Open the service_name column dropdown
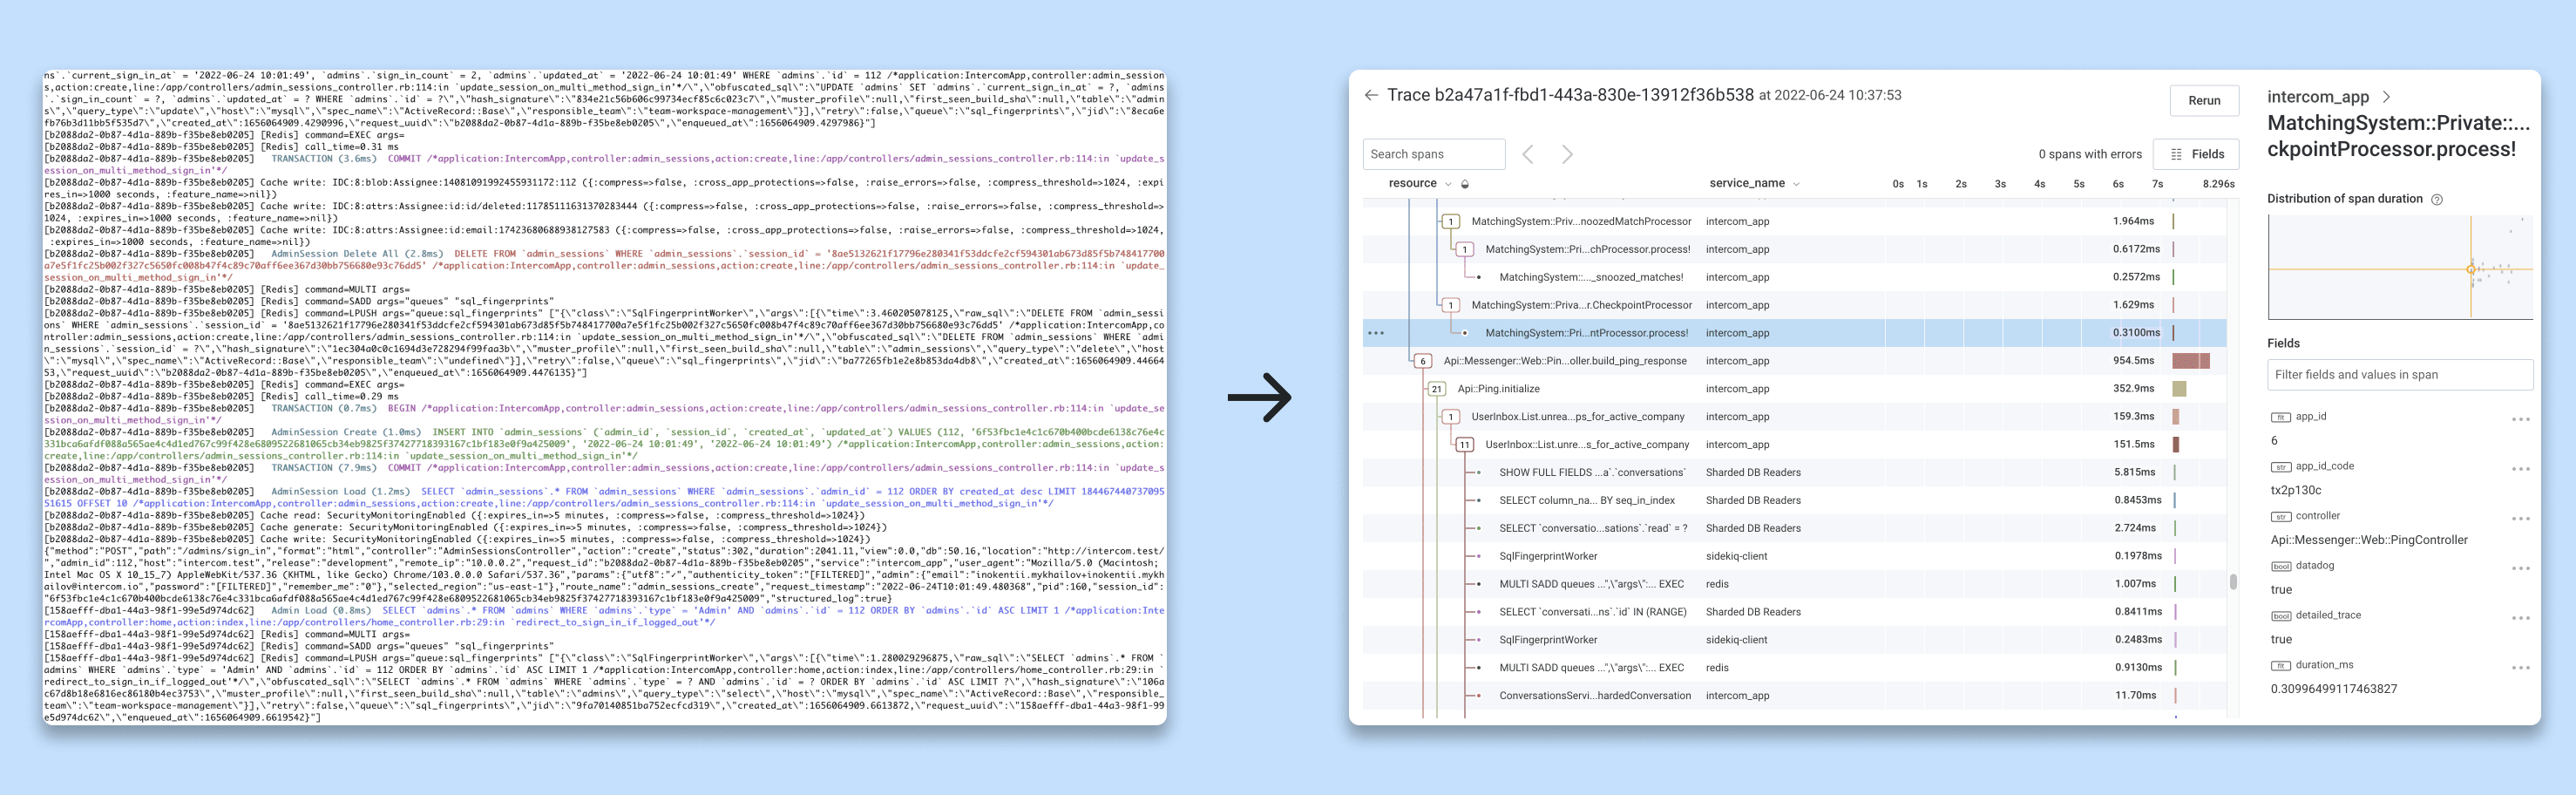The image size is (2576, 795). (1797, 183)
